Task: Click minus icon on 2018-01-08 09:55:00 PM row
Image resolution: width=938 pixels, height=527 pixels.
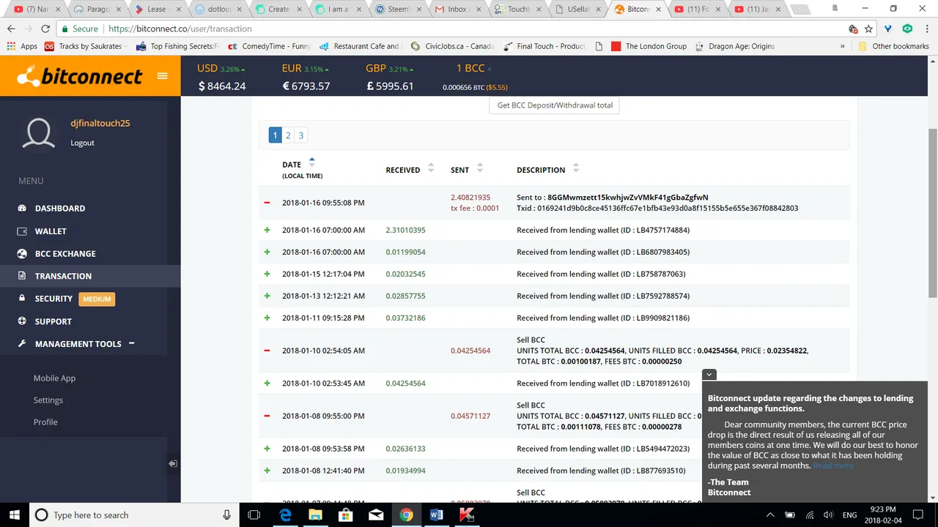Action: click(267, 416)
